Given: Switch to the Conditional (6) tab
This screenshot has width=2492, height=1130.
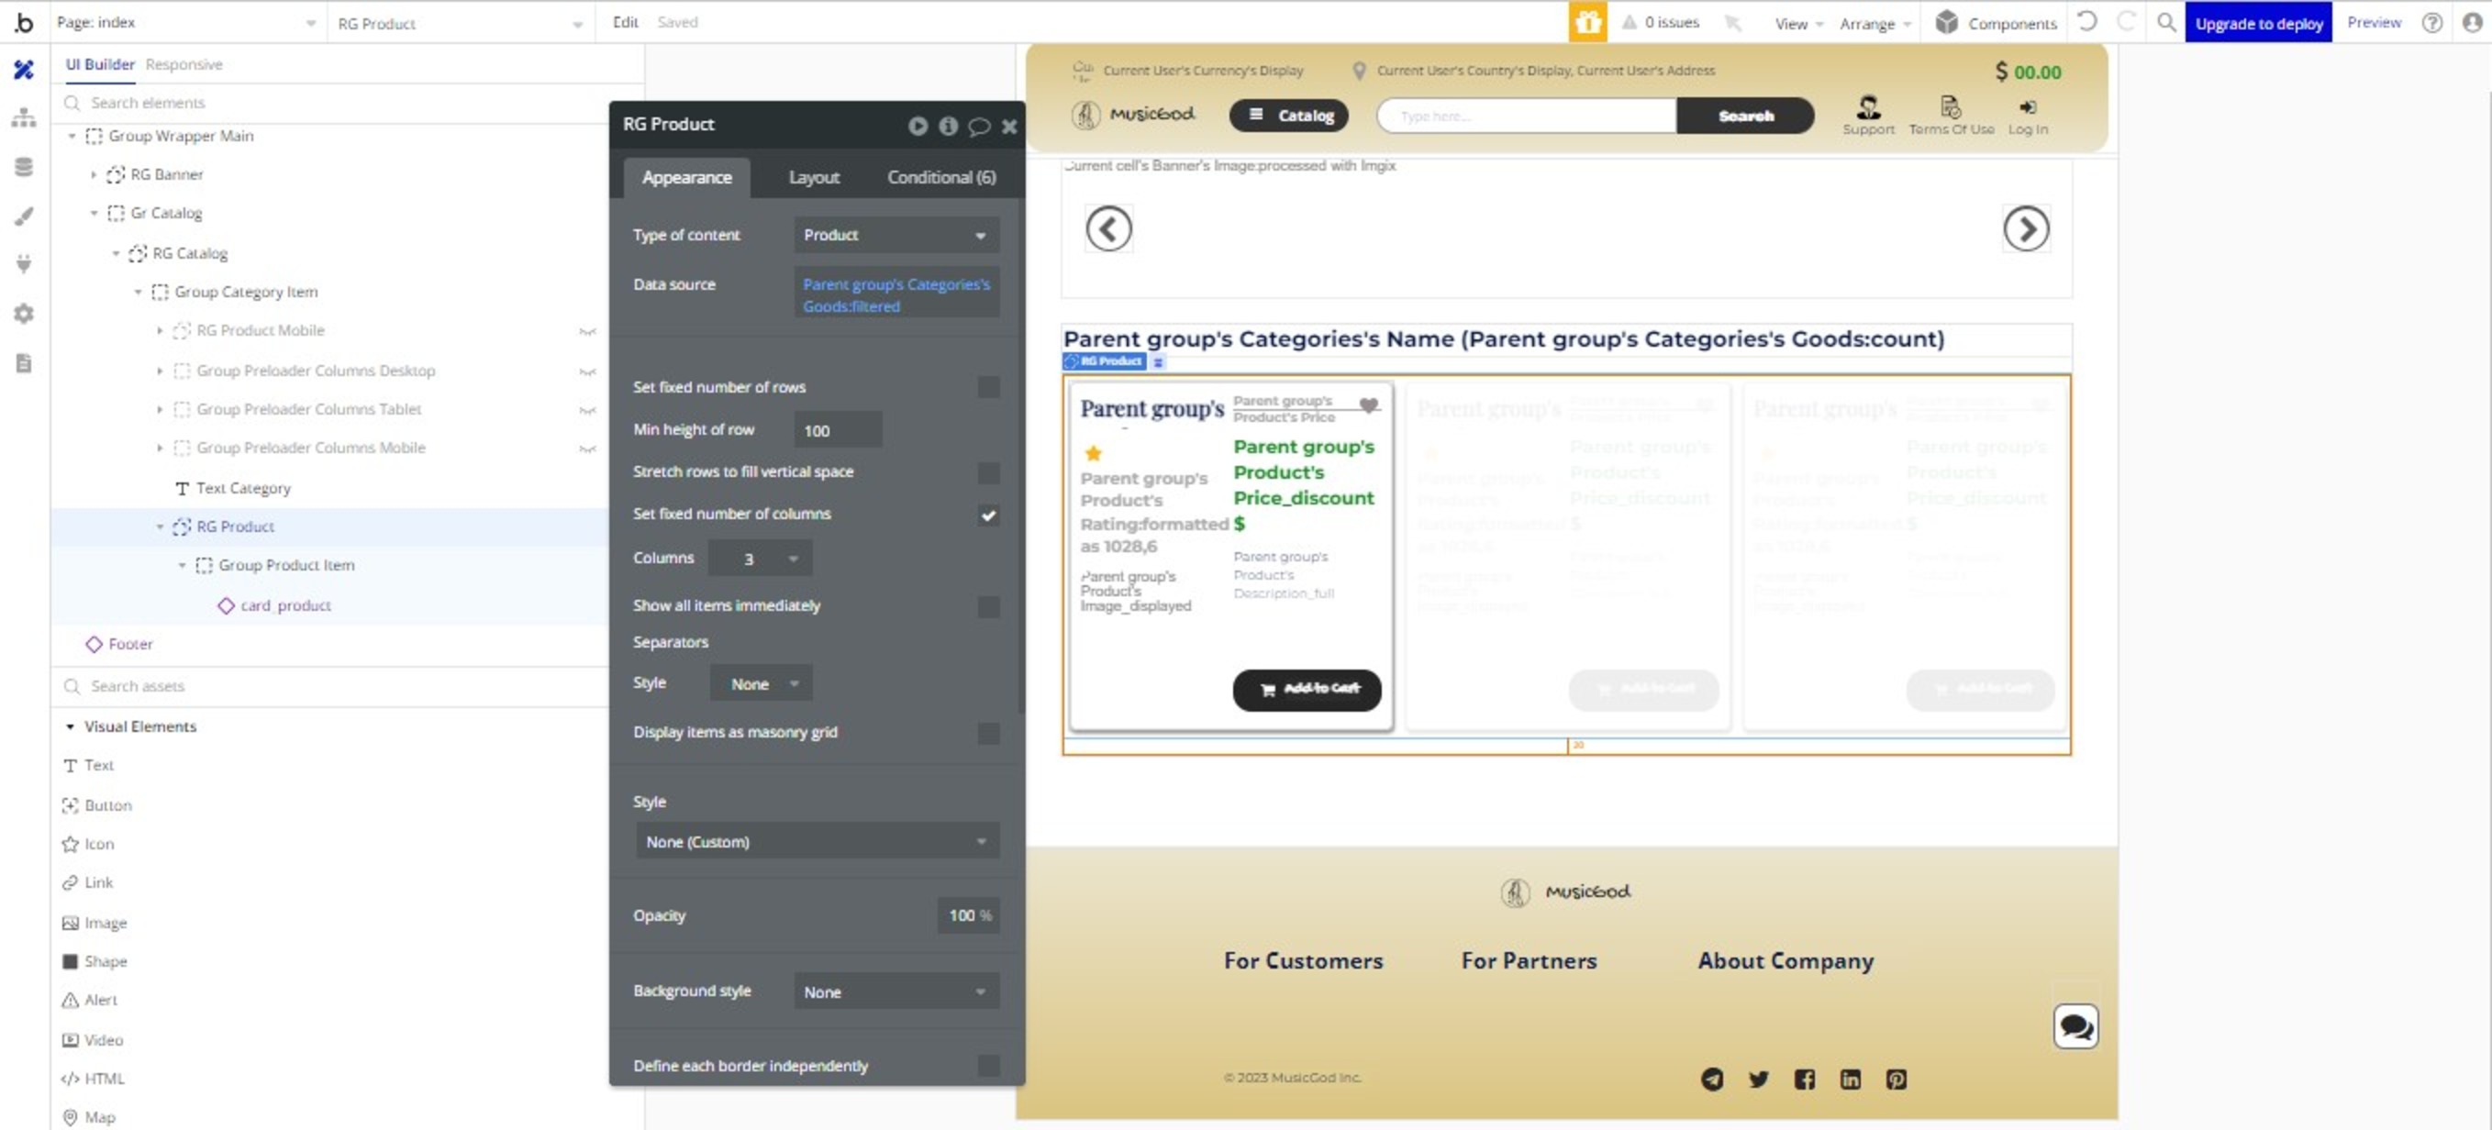Looking at the screenshot, I should [x=940, y=178].
